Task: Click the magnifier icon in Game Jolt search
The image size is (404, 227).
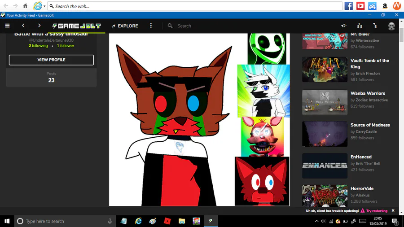Action: click(170, 26)
